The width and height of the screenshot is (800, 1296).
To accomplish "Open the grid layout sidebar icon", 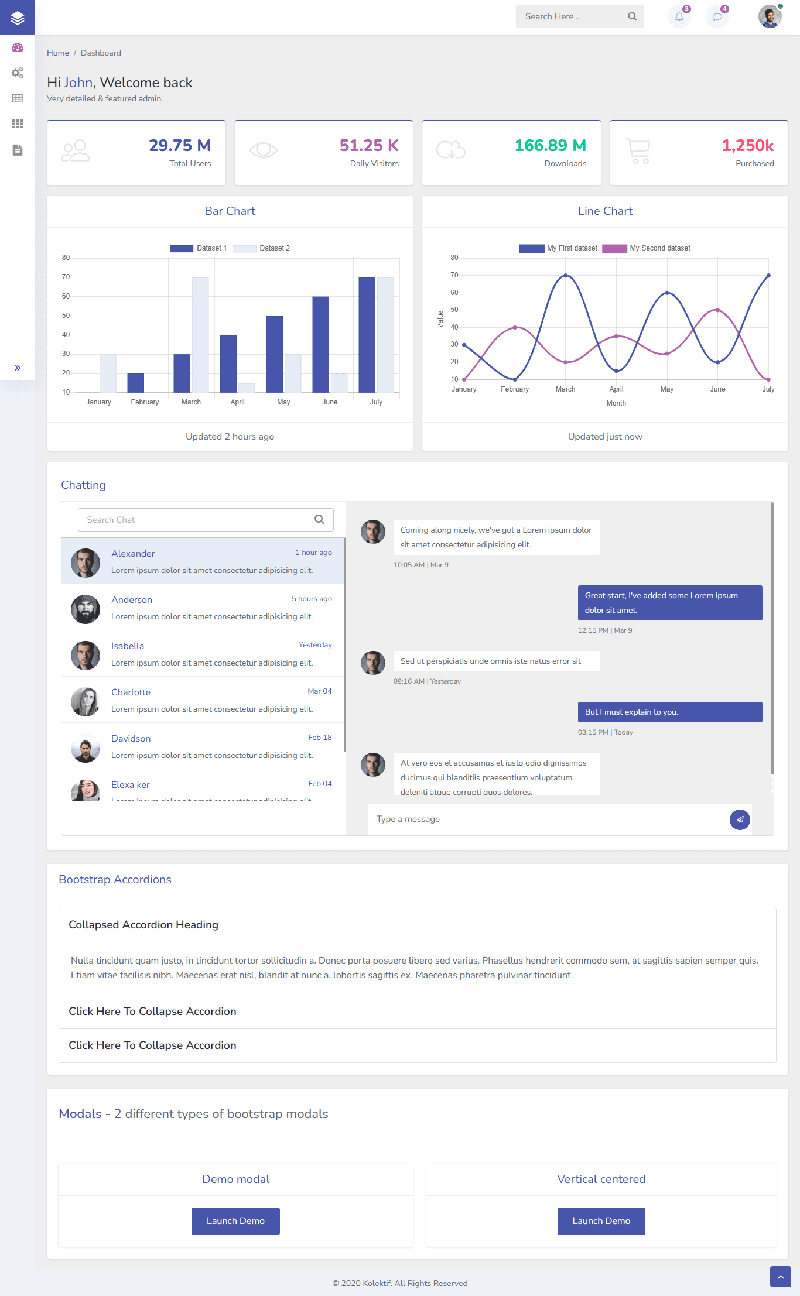I will click(18, 124).
